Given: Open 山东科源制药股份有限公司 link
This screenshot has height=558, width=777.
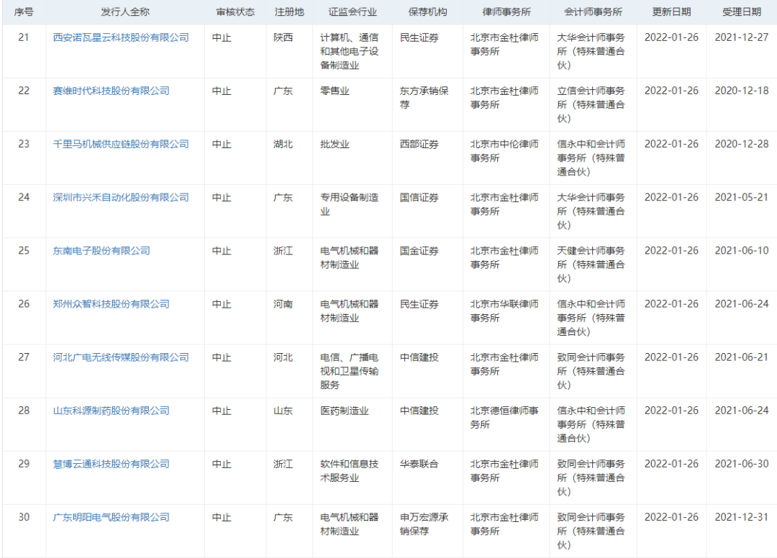Looking at the screenshot, I should [x=111, y=411].
